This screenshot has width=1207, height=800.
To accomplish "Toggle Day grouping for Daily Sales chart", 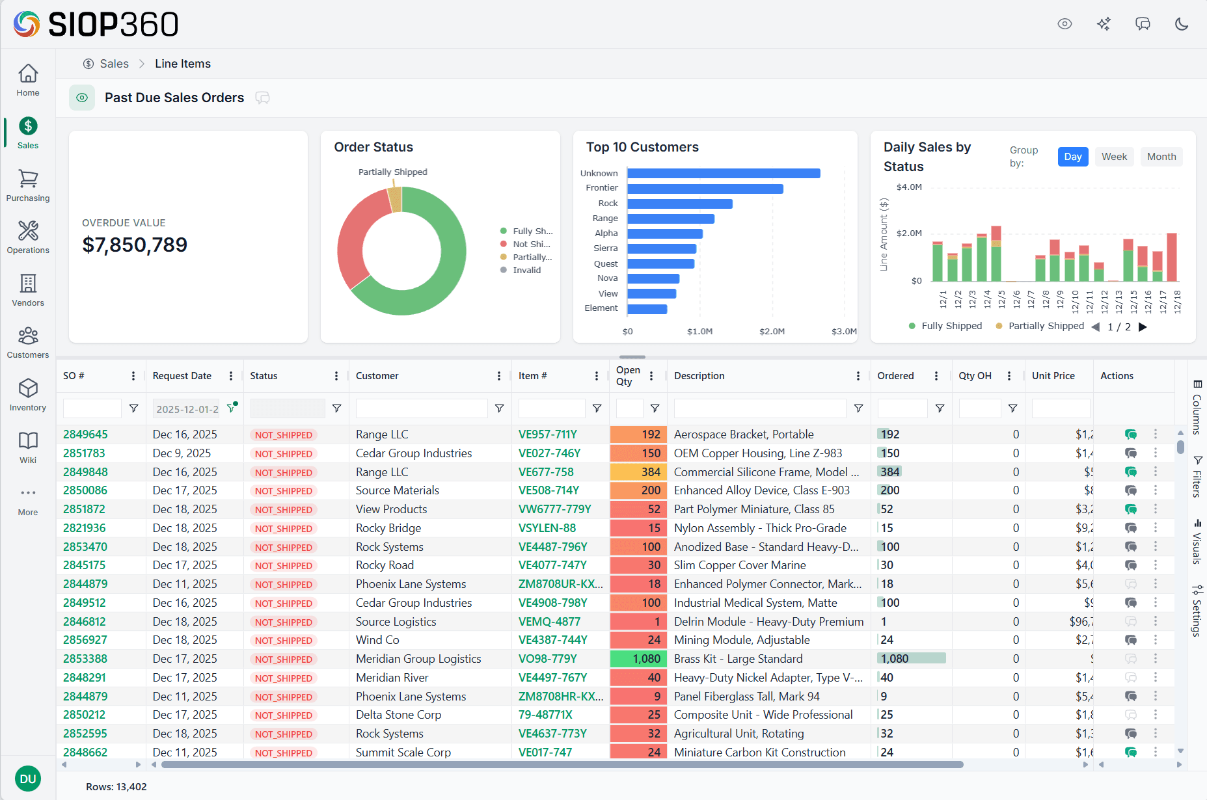I will pyautogui.click(x=1072, y=156).
